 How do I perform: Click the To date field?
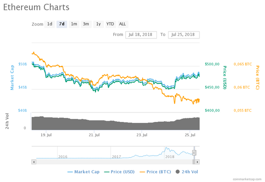point(184,34)
